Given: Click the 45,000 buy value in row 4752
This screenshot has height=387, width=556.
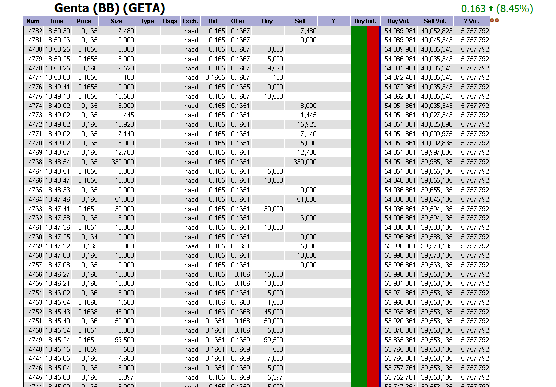Looking at the screenshot, I should 274,312.
